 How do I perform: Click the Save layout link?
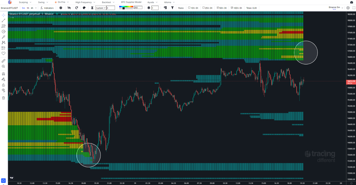pos(334,9)
